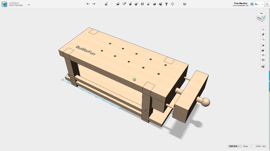
Task: Open the Sketch tool
Action: click(124, 4)
